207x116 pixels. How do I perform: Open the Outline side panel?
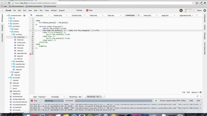(x=205, y=27)
